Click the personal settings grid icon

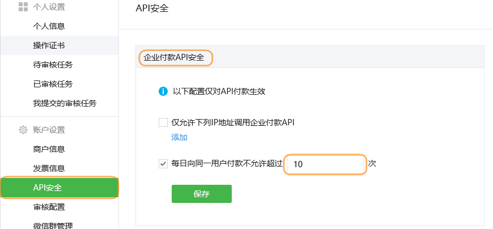pyautogui.click(x=23, y=7)
